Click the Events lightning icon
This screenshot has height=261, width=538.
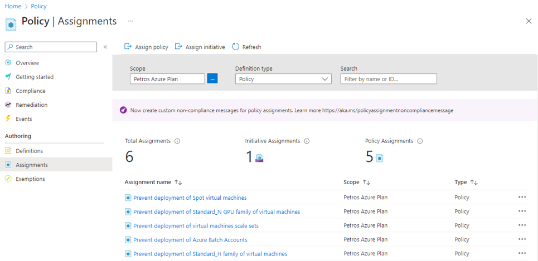coord(8,119)
